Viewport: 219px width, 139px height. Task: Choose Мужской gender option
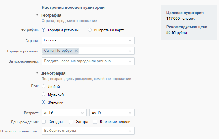[43, 94]
